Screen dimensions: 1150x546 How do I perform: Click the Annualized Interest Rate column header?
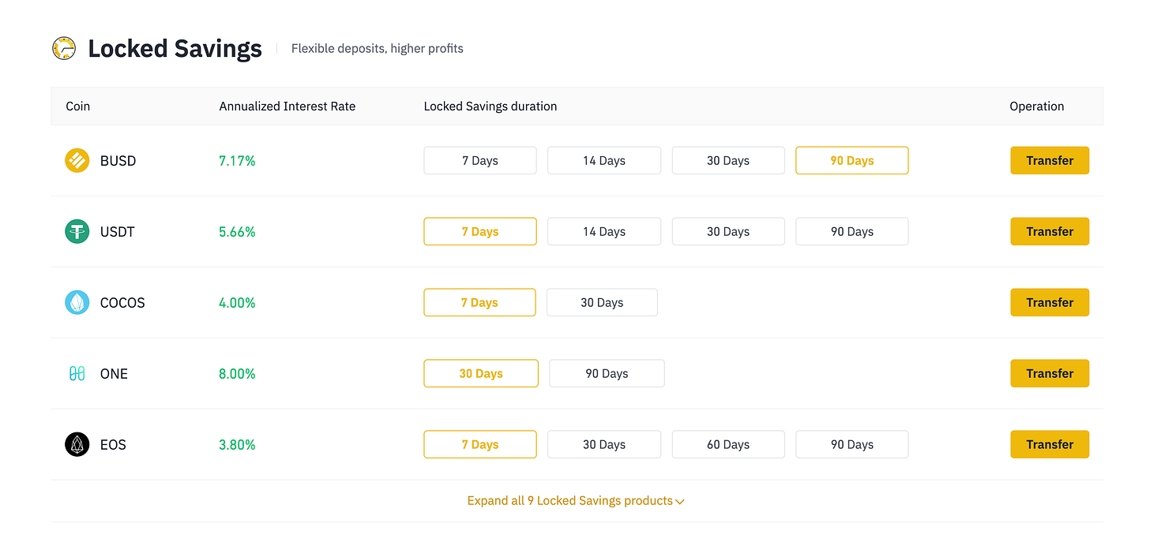[287, 107]
